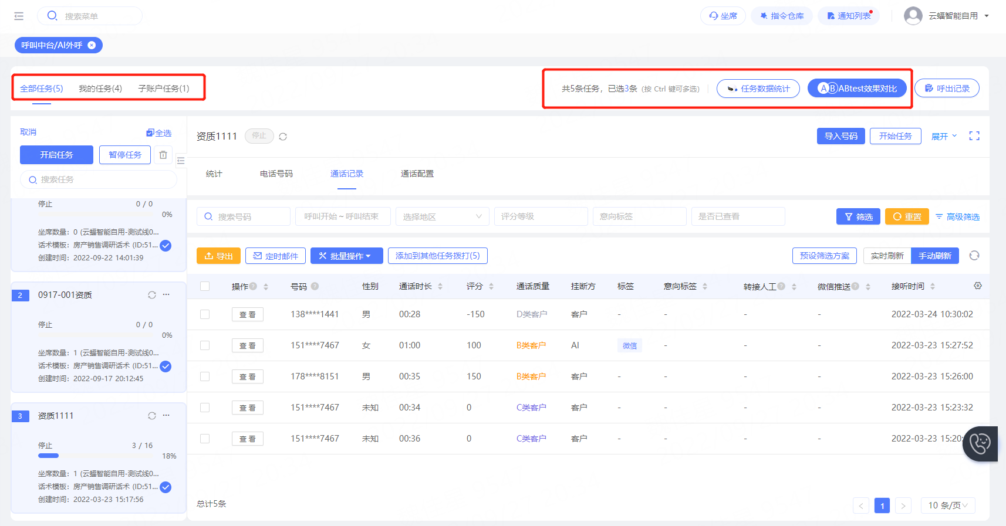The image size is (1006, 526).
Task: Open the 呼出记录 call-out records
Action: [x=947, y=89]
